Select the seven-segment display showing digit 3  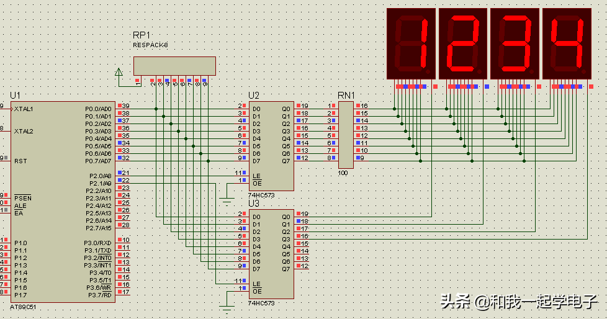(515, 43)
